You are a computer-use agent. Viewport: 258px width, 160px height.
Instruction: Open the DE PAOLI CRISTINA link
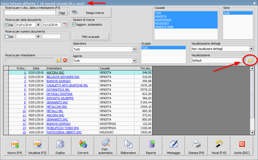tap(60, 94)
